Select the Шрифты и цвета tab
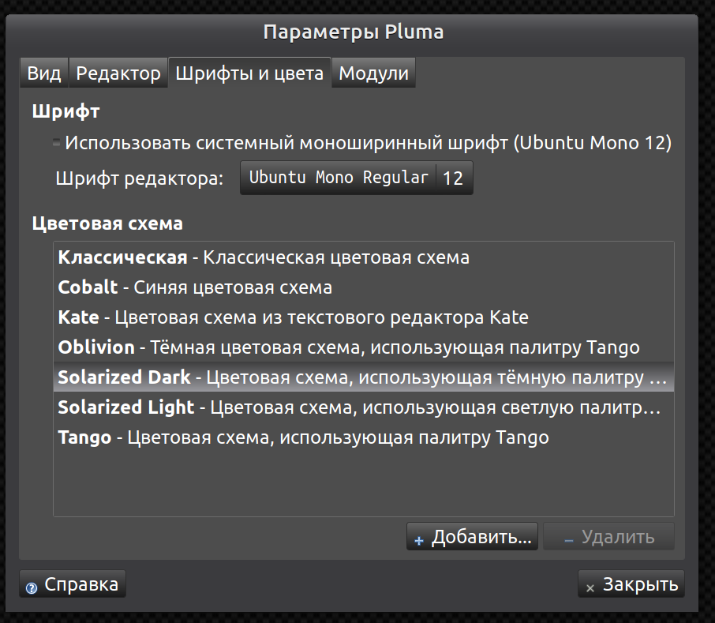The image size is (715, 623). pyautogui.click(x=249, y=73)
